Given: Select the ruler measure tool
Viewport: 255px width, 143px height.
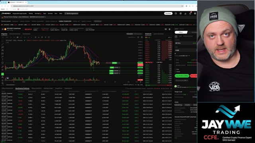Looking at the screenshot, I should [x=3, y=67].
